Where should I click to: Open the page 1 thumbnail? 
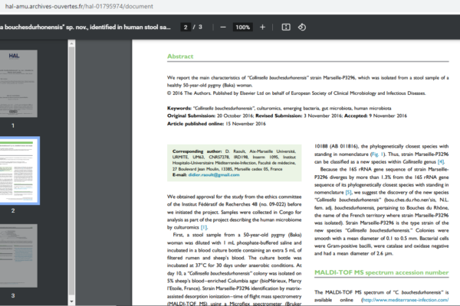[x=18, y=83]
